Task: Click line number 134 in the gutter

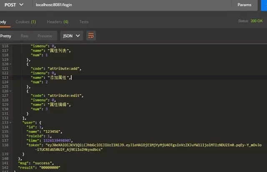Action: [5, 127]
